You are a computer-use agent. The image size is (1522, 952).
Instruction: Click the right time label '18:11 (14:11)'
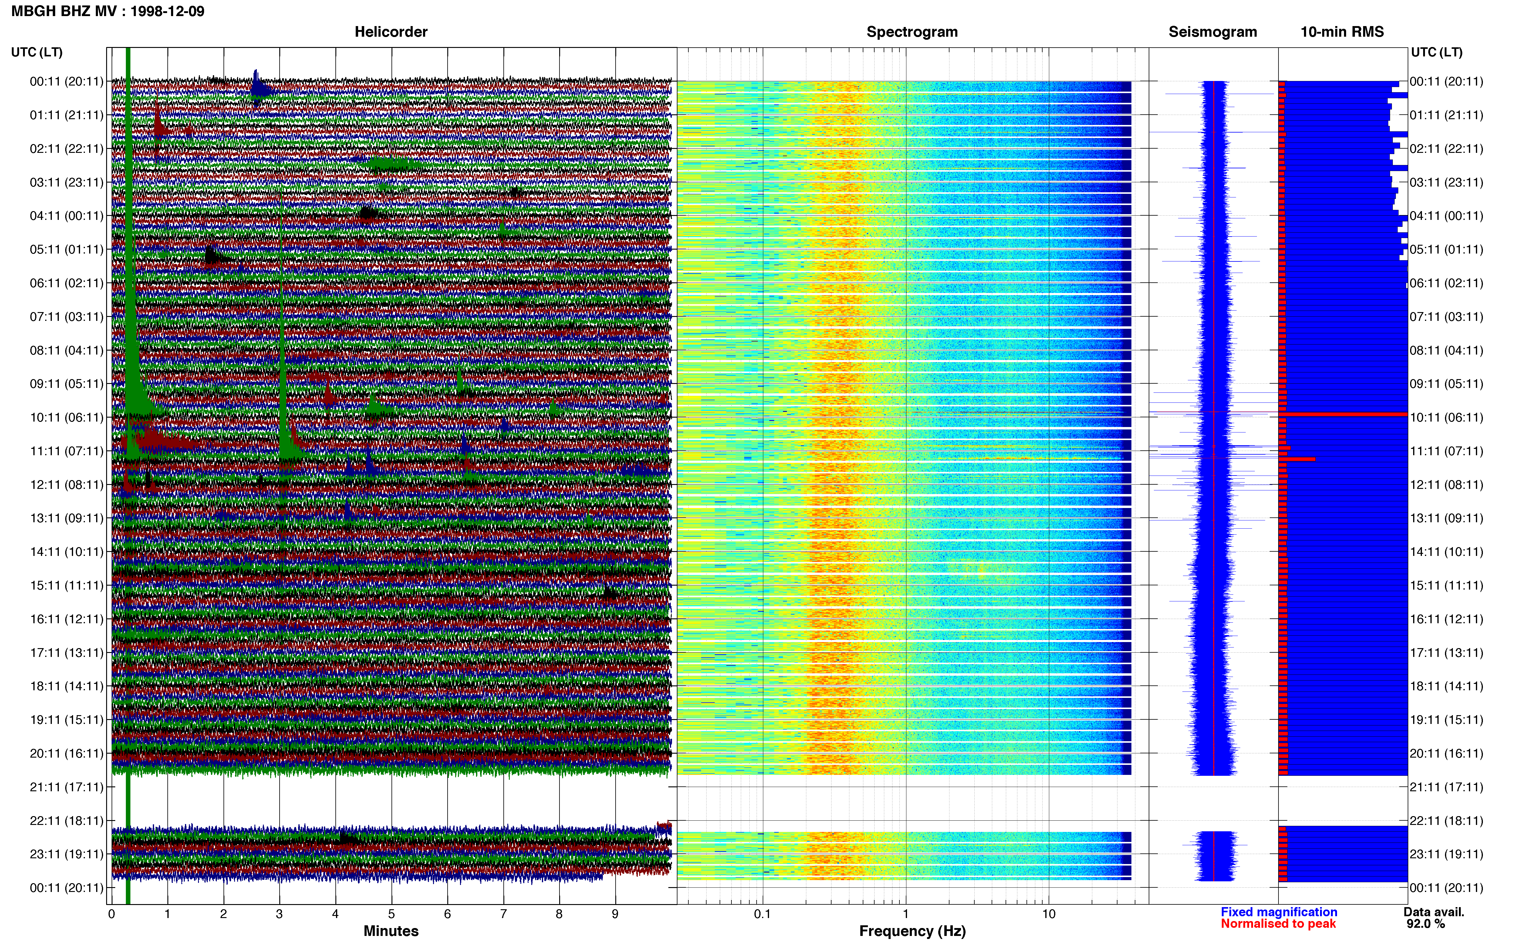1446,686
